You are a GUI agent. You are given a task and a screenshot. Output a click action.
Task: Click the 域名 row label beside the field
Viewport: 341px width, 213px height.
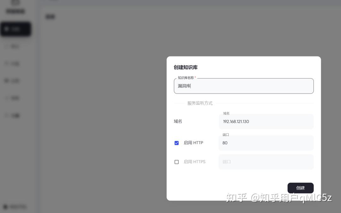[178, 121]
